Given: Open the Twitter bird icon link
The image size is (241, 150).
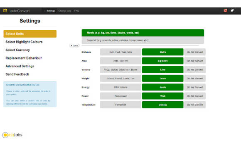Looking at the screenshot, I should tap(232, 11).
